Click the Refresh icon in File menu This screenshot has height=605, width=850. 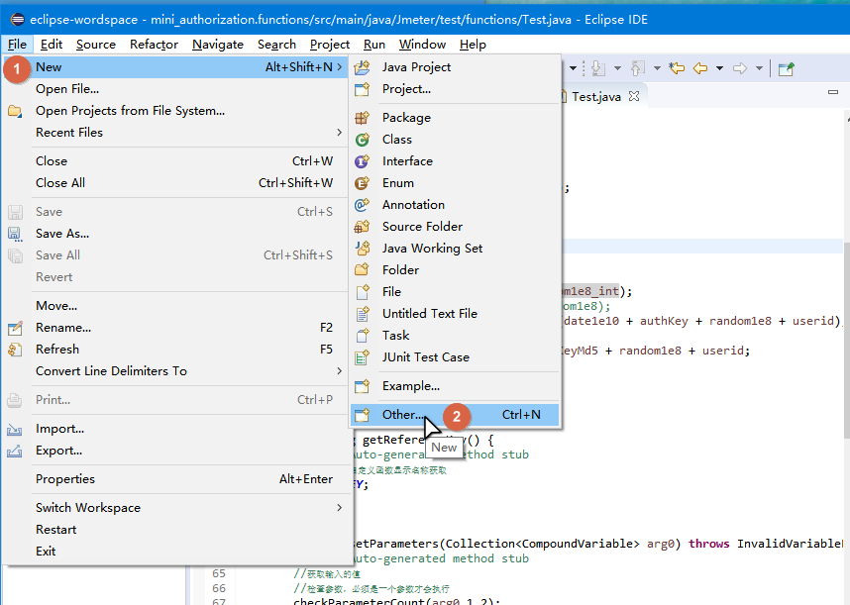tap(15, 350)
